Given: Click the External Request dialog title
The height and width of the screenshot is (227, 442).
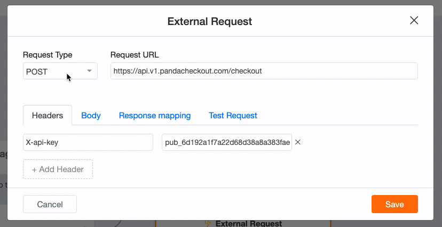Looking at the screenshot, I should [210, 21].
